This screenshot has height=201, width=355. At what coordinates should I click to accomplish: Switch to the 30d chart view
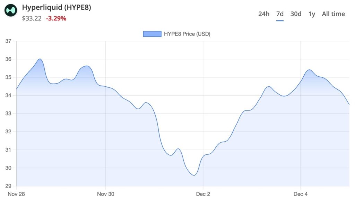click(x=295, y=14)
